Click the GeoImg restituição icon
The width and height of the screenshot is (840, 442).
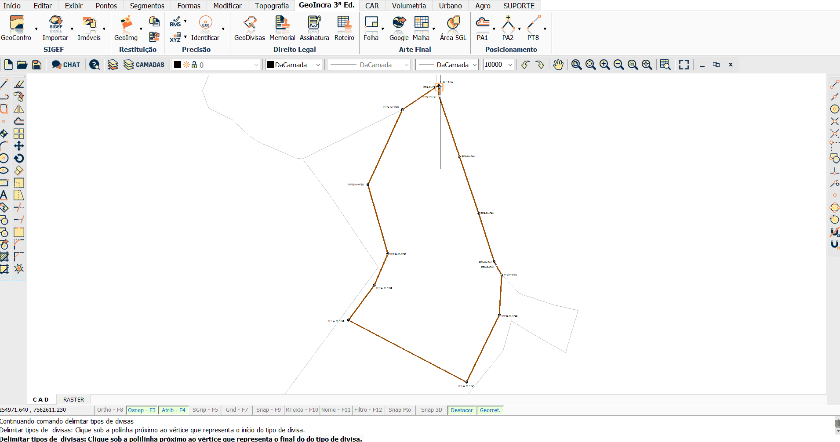126,28
